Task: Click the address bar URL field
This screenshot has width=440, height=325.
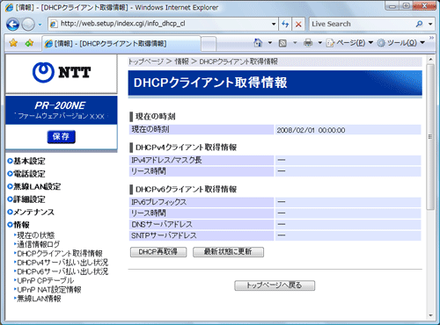Action: click(x=160, y=24)
